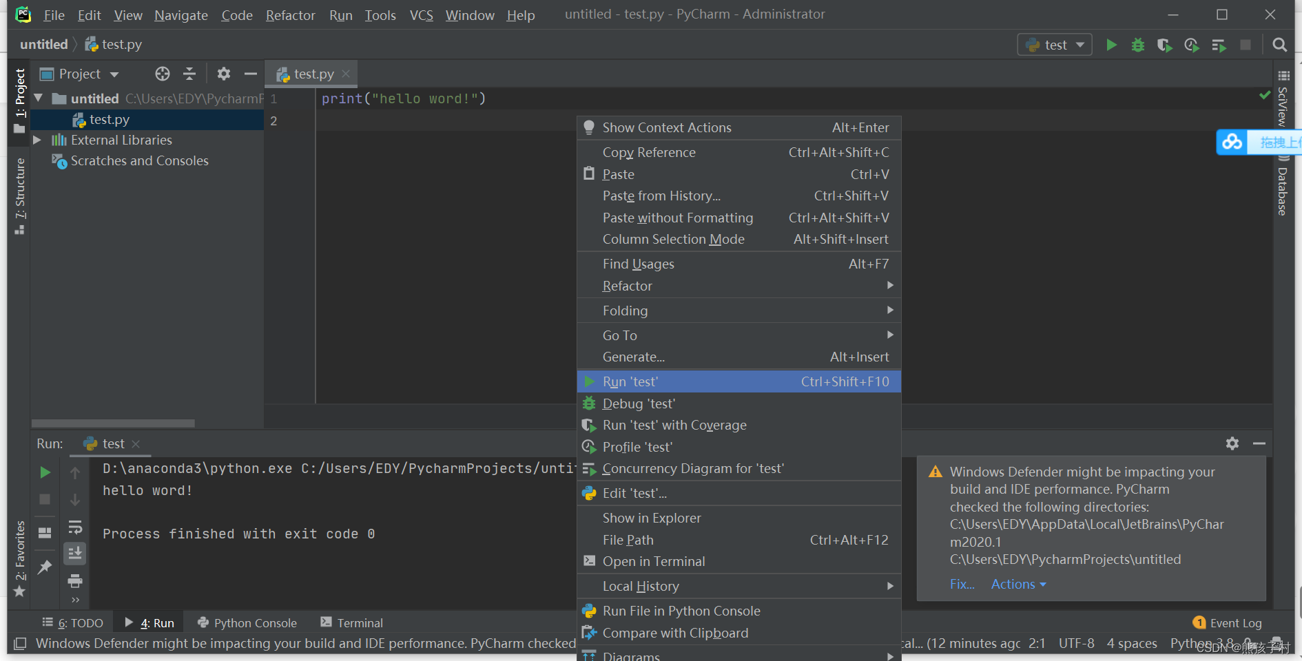Image resolution: width=1302 pixels, height=661 pixels.
Task: Open Run panel settings gear
Action: (x=1232, y=443)
